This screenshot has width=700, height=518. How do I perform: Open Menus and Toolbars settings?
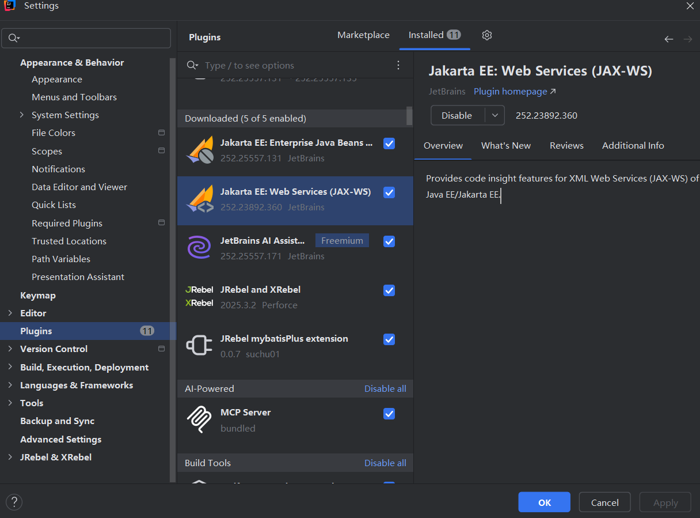[x=74, y=97]
